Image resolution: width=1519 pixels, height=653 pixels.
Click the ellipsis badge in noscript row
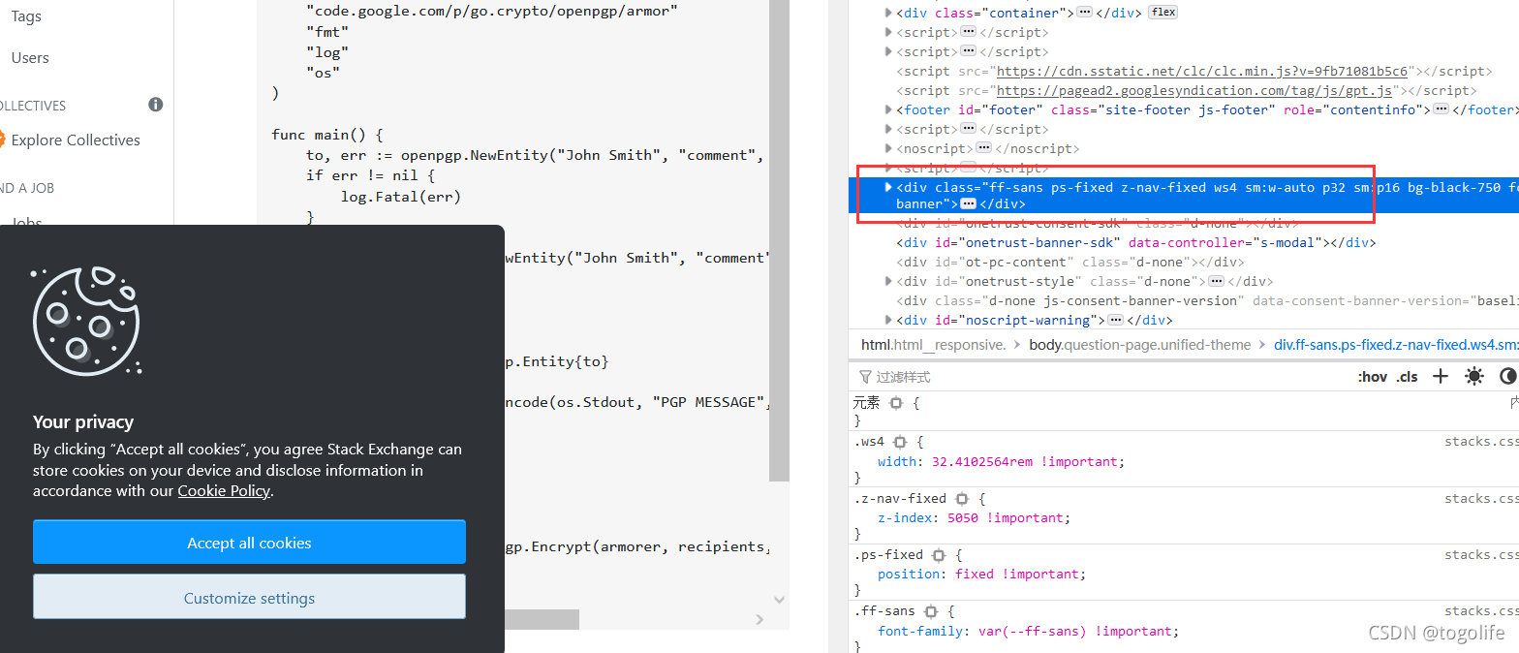coord(984,148)
